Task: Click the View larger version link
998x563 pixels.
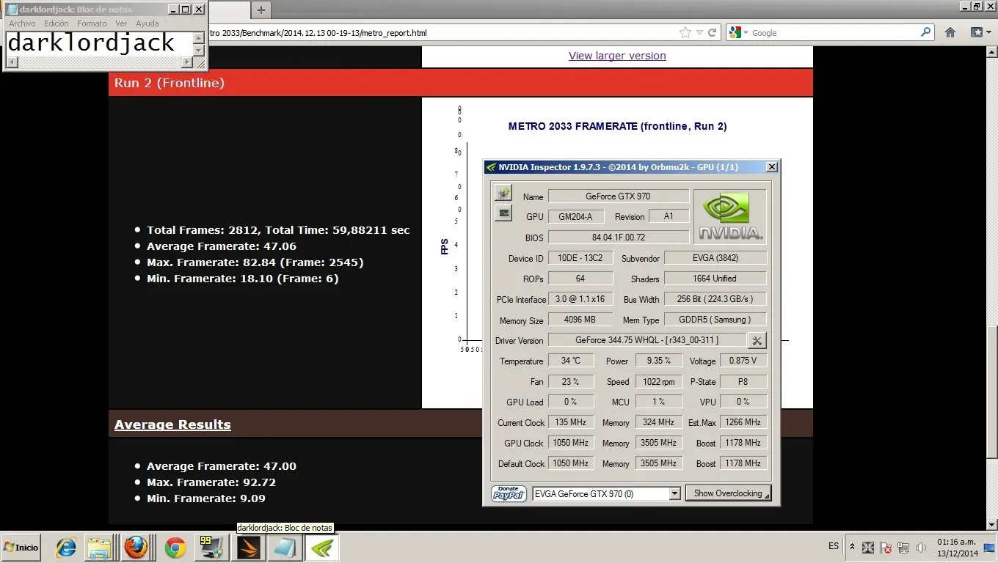Action: coord(617,56)
